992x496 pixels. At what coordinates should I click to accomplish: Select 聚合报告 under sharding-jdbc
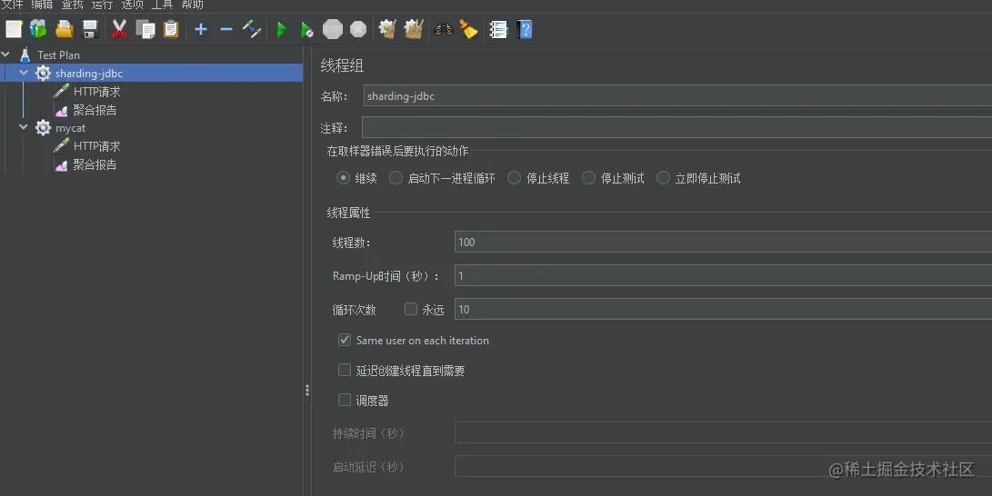95,110
